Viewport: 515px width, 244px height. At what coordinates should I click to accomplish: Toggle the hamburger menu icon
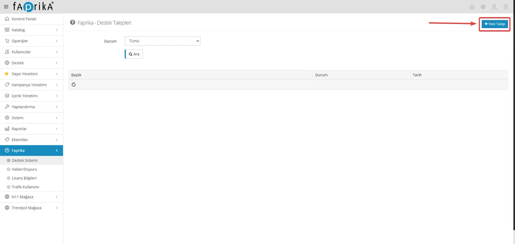[6, 7]
